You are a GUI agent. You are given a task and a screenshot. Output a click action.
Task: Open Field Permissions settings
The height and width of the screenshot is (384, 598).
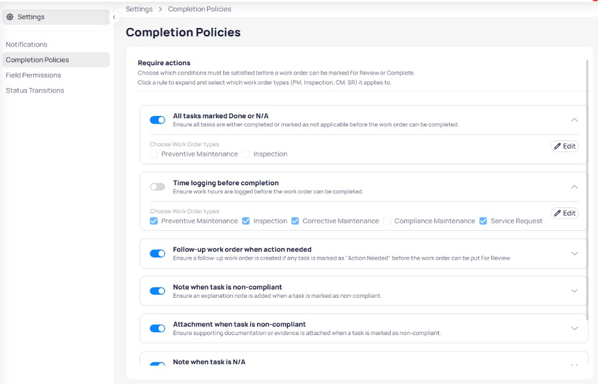pos(33,75)
